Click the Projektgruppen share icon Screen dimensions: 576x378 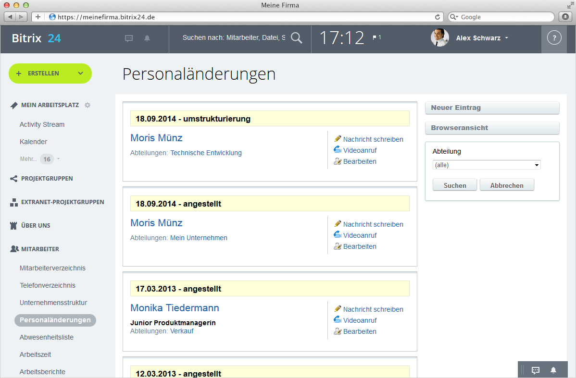click(x=13, y=179)
